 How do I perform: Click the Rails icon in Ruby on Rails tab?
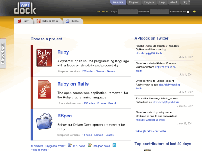(38, 21)
